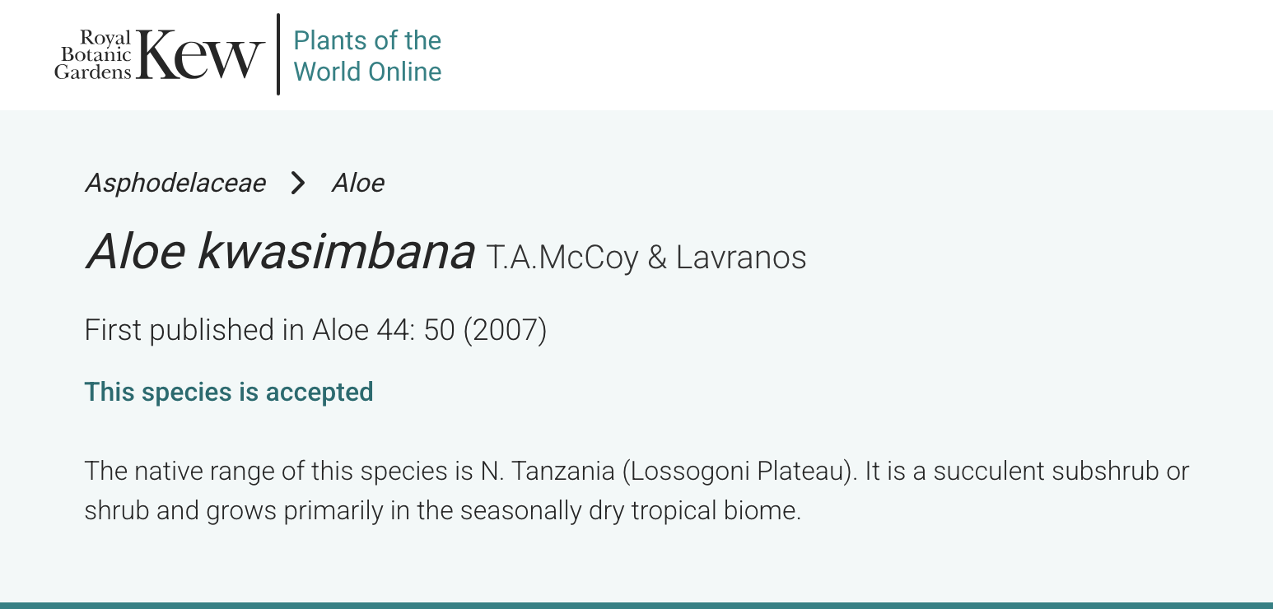The height and width of the screenshot is (609, 1273).
Task: Go to the Asphodelaceae family page
Action: coord(175,183)
